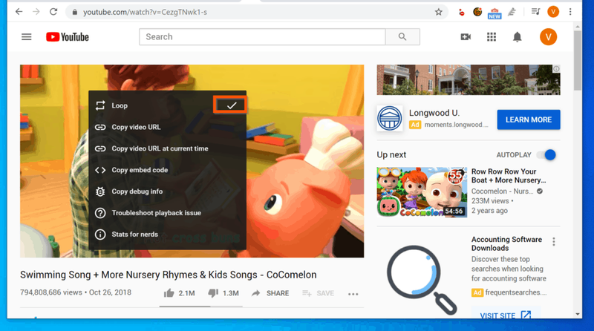Click the browser forward arrow
This screenshot has height=331, width=594.
coord(36,12)
